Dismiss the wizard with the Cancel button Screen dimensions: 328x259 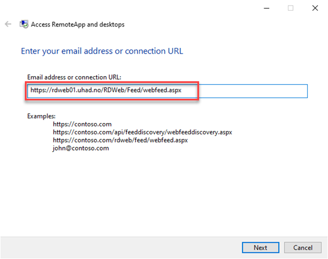303,248
